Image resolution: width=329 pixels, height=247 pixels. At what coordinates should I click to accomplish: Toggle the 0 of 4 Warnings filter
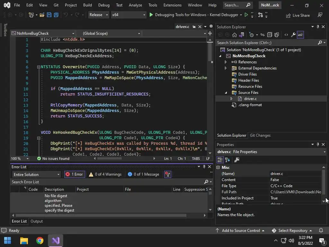(105, 174)
